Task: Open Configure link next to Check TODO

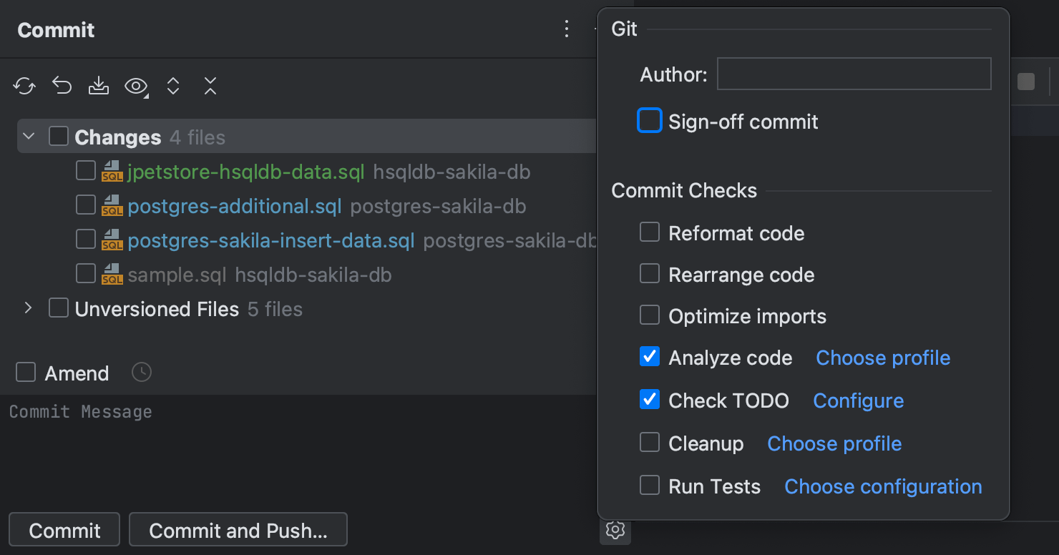Action: (858, 401)
